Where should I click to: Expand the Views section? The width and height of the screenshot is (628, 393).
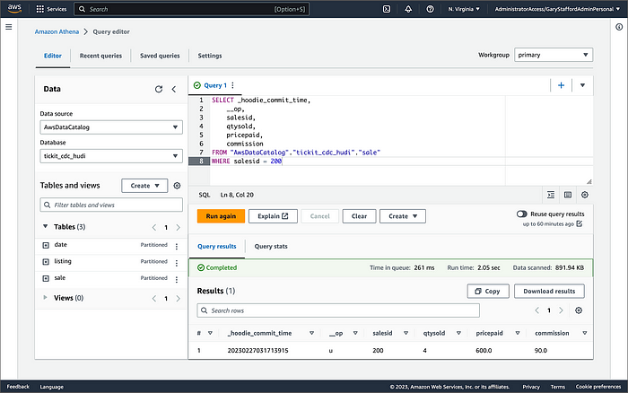pos(45,297)
